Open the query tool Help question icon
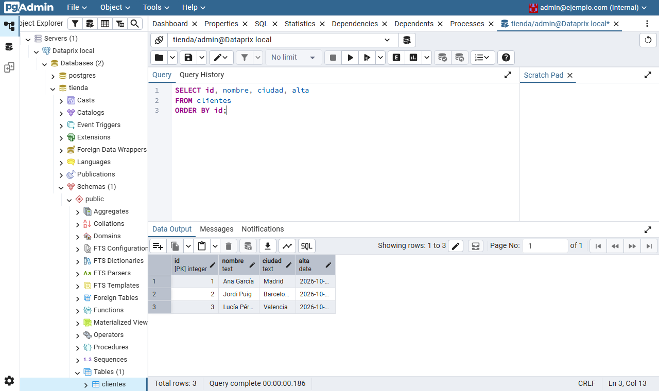The width and height of the screenshot is (659, 391). pos(506,58)
